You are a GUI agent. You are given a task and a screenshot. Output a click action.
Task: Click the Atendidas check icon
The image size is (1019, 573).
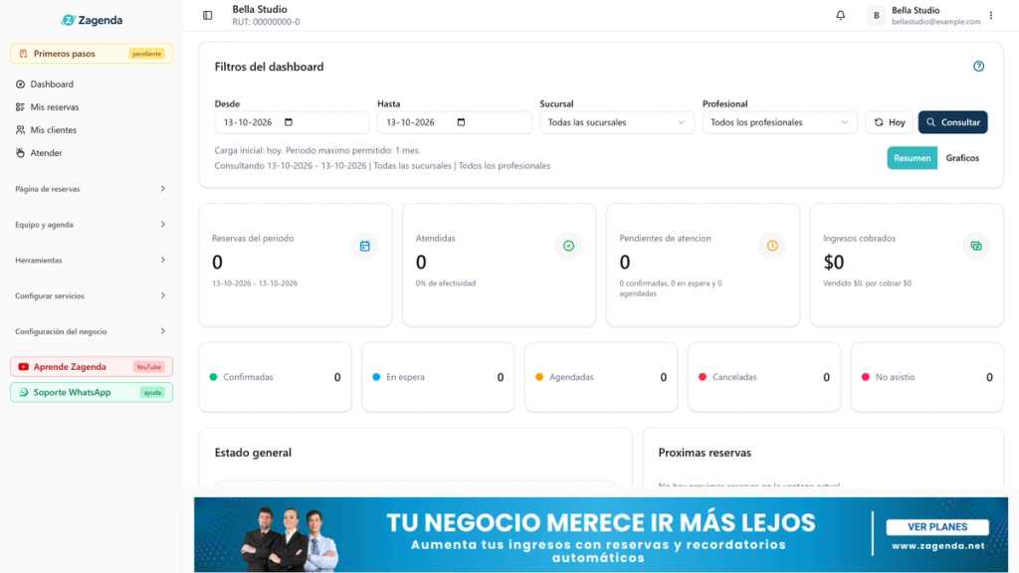pyautogui.click(x=568, y=246)
